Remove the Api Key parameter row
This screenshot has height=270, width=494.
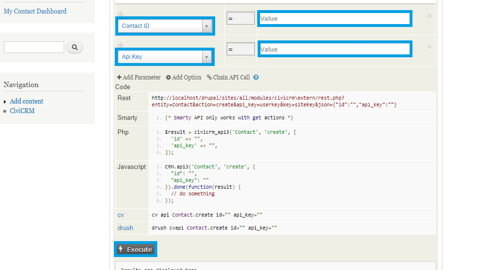coord(429,47)
